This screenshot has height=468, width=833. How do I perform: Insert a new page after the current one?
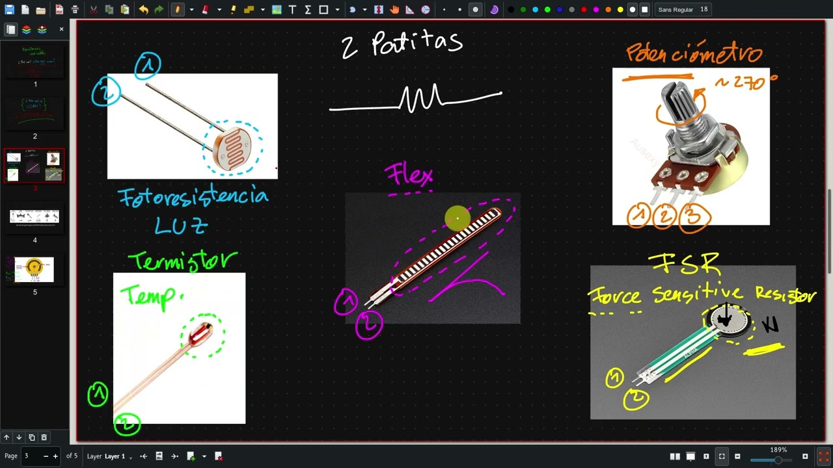(x=191, y=456)
